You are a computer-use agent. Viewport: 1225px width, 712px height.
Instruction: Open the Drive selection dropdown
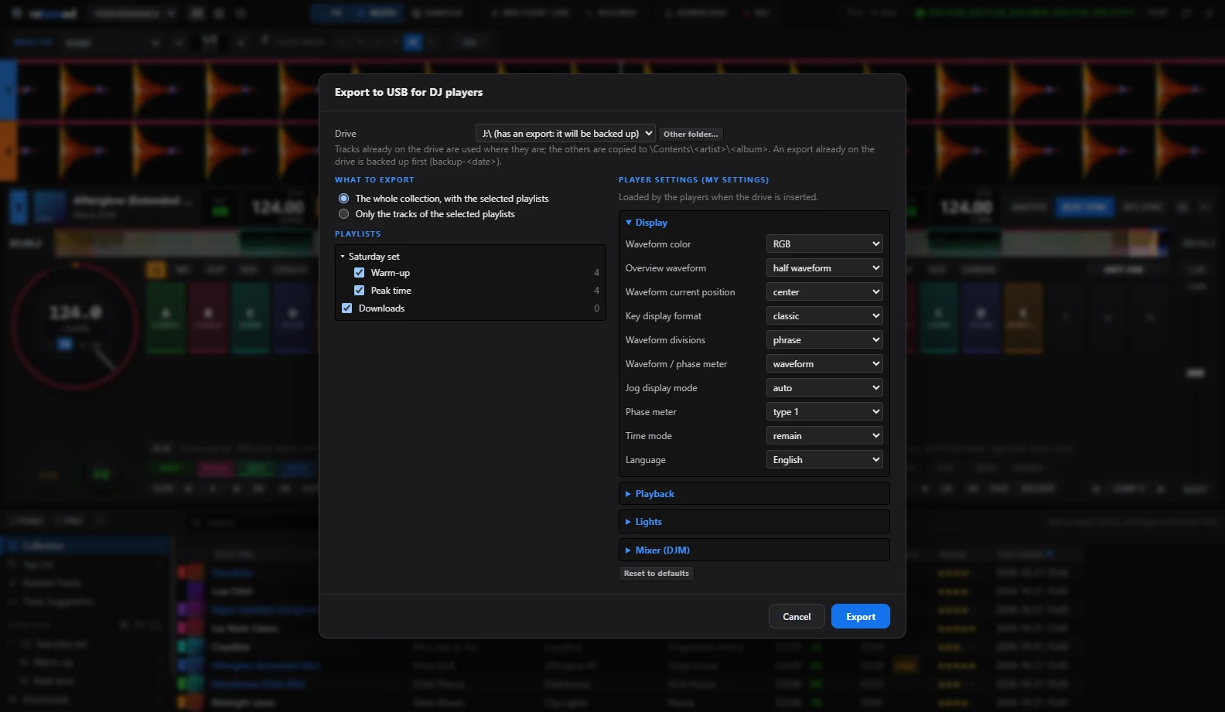click(565, 134)
